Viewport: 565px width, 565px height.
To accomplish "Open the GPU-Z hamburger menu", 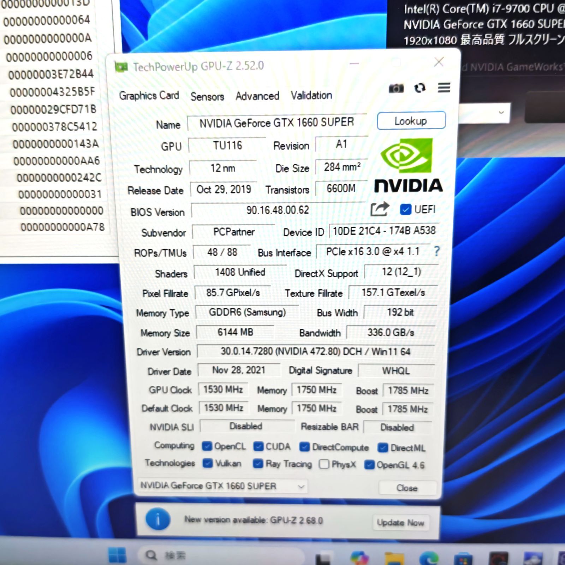I will pyautogui.click(x=444, y=87).
